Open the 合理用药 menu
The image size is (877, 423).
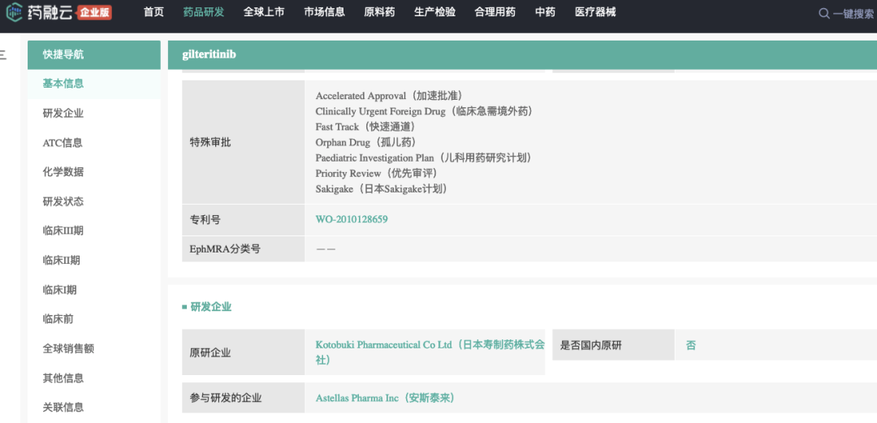[495, 12]
